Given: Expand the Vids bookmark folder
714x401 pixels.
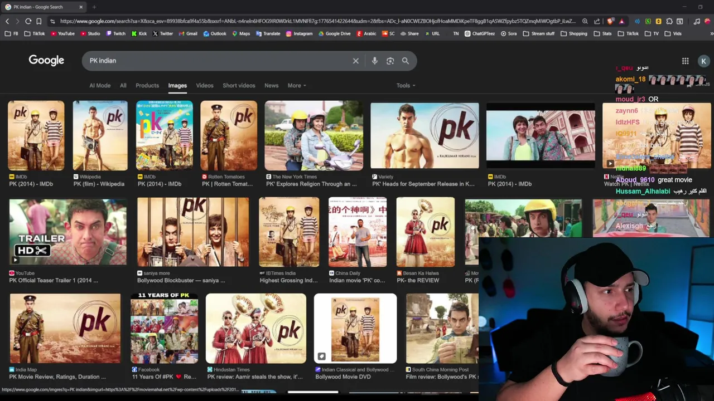Looking at the screenshot, I should point(673,33).
